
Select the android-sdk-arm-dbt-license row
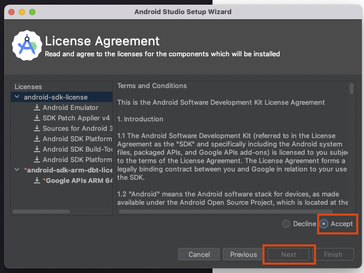coord(62,170)
